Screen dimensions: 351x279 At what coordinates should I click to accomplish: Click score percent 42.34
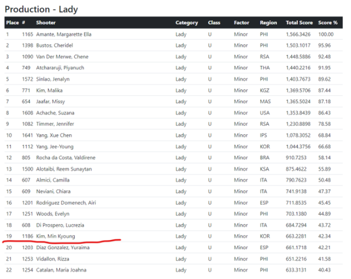(x=325, y=236)
